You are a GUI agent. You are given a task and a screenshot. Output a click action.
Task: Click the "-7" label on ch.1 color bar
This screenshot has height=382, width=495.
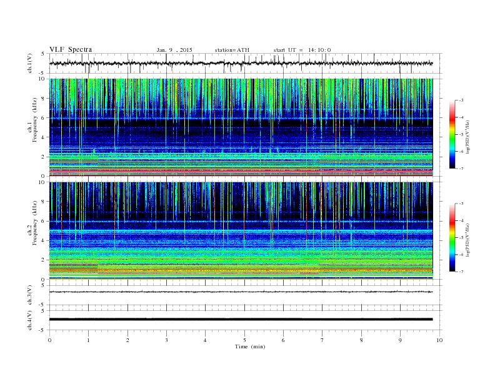pos(461,169)
